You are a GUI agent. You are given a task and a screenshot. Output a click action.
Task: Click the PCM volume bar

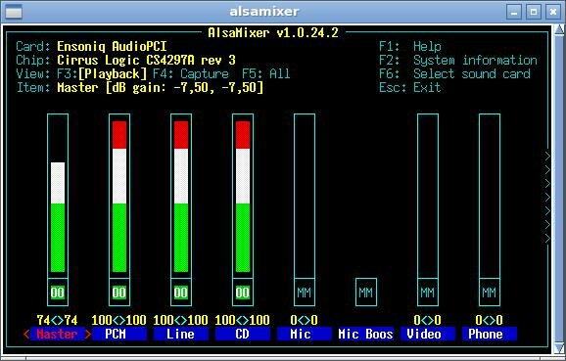point(119,196)
